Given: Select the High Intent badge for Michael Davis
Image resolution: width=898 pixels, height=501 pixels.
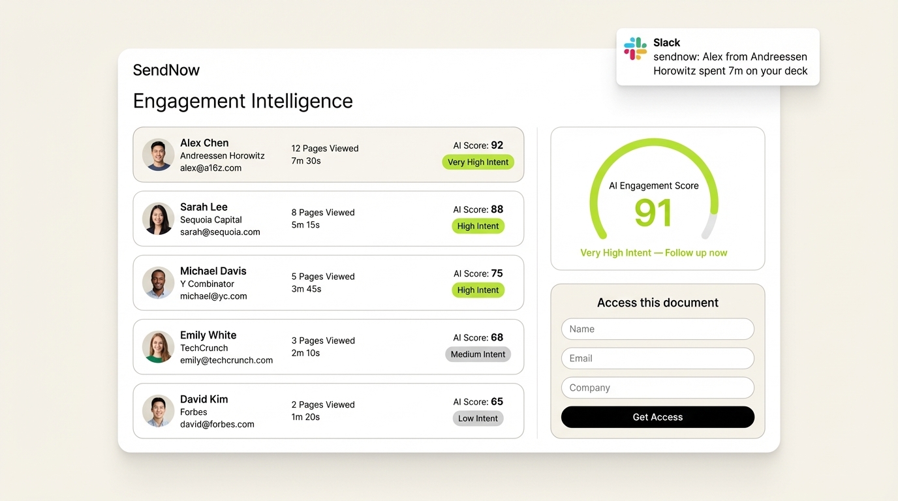Looking at the screenshot, I should tap(478, 290).
